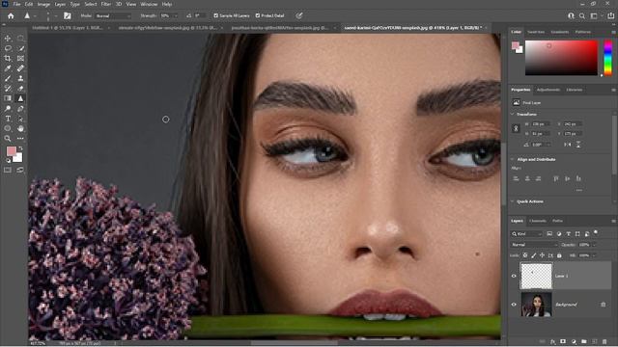
Task: Select the Healing Brush tool
Action: (x=20, y=68)
